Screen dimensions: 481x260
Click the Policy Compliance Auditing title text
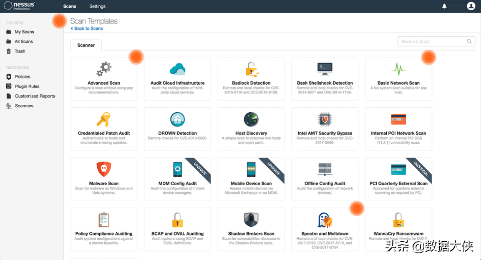[104, 234]
